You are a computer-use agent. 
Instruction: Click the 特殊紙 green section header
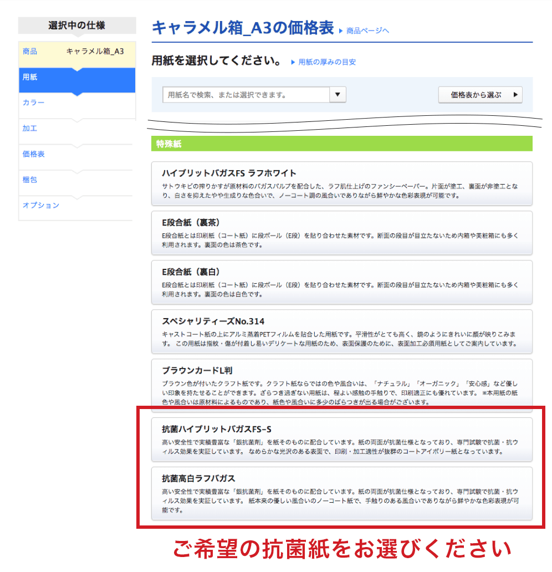click(341, 144)
